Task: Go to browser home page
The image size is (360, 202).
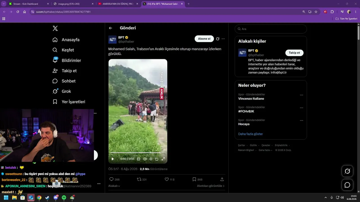Action: pyautogui.click(x=24, y=12)
